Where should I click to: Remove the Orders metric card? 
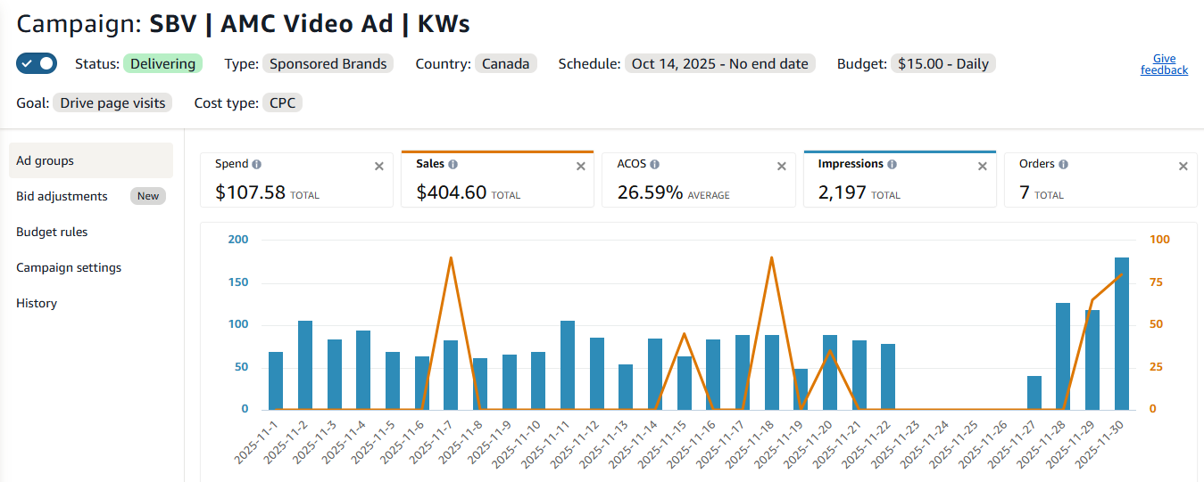[x=1183, y=166]
